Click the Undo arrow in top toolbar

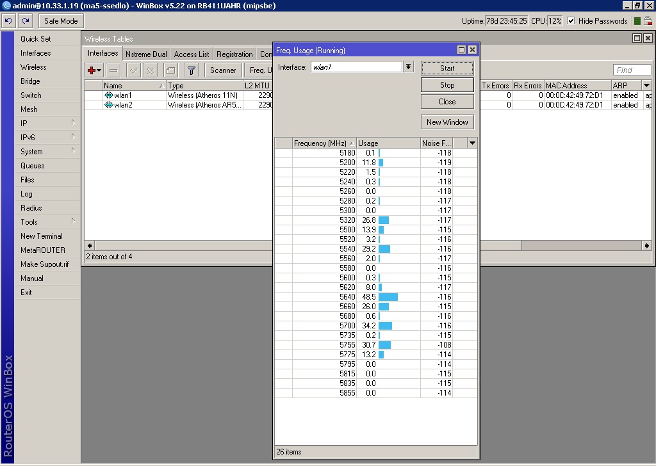pyautogui.click(x=8, y=21)
